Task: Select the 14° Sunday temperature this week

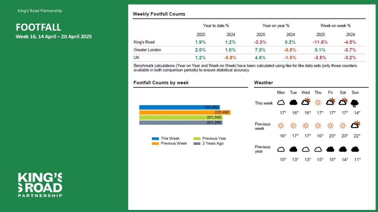Action: click(x=357, y=113)
